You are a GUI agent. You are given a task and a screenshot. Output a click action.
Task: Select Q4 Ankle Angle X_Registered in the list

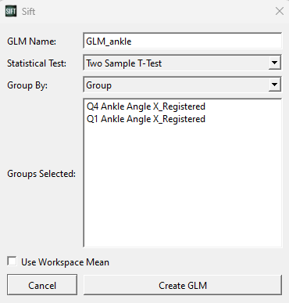coord(146,106)
